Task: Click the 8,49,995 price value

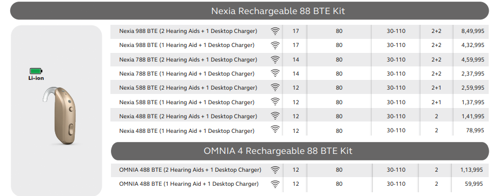Action: [472, 31]
